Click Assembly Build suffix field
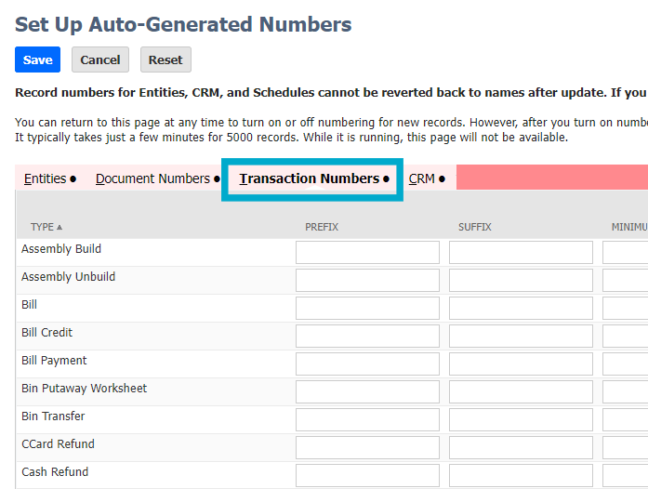This screenshot has width=648, height=489. click(521, 253)
